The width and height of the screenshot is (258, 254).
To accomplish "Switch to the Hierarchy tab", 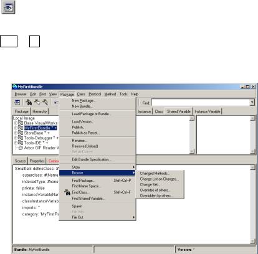I will [x=40, y=111].
